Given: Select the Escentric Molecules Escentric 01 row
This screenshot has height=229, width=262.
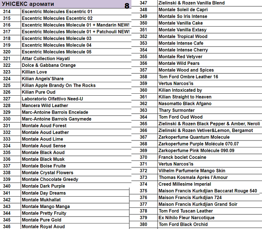Looking at the screenshot, I should [57, 11].
